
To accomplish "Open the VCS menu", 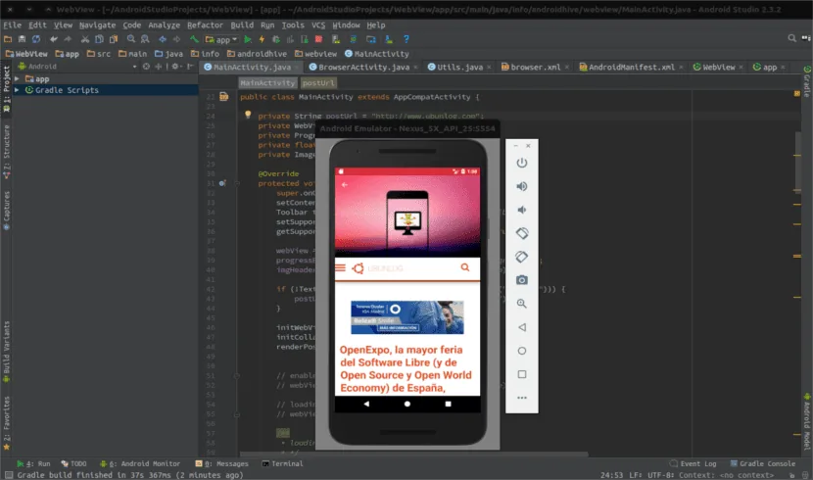I will (318, 24).
